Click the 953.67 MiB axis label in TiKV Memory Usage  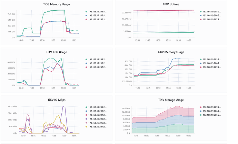click(127, 81)
